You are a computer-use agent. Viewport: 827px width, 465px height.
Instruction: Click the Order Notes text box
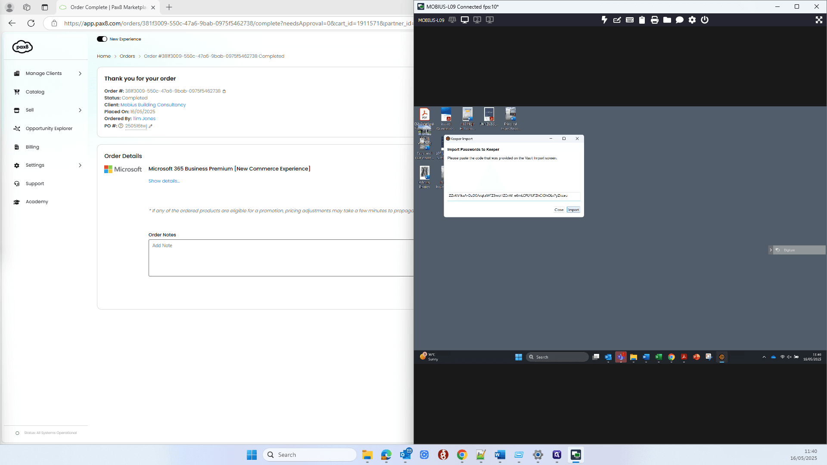(281, 258)
